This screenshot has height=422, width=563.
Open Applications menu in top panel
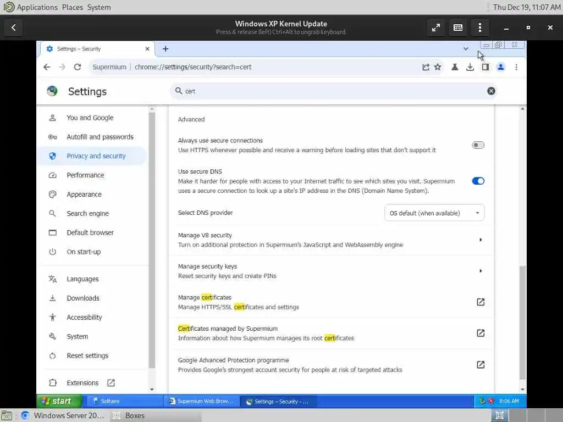pyautogui.click(x=37, y=7)
